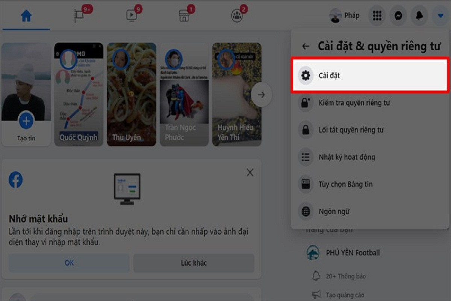Collapse the account dropdown arrow
Screen dimensions: 451x301
[x=440, y=16]
